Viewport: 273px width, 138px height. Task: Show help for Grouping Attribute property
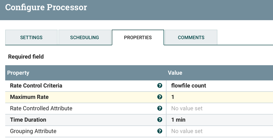tap(160, 131)
